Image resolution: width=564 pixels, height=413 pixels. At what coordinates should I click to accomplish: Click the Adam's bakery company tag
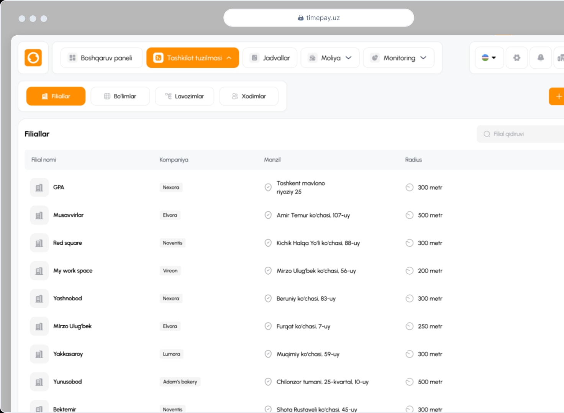pyautogui.click(x=180, y=382)
